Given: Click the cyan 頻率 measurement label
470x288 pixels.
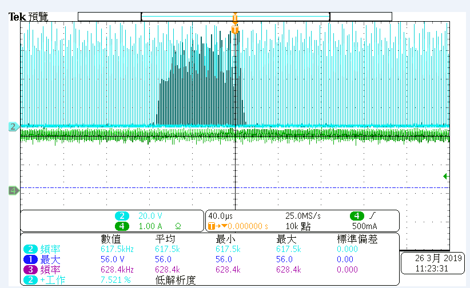Looking at the screenshot, I should 50,249.
